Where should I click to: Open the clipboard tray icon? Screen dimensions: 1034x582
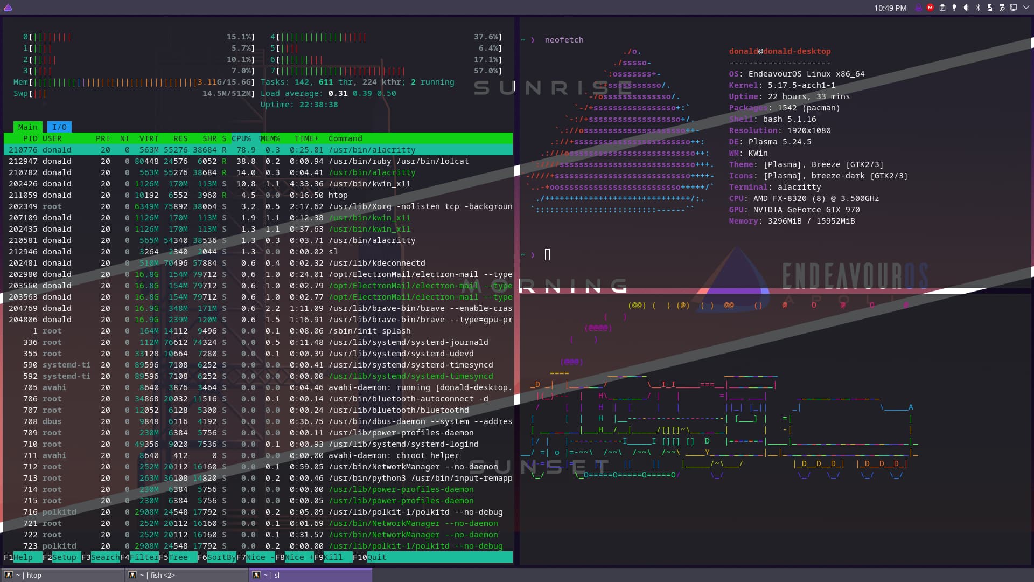pyautogui.click(x=942, y=8)
